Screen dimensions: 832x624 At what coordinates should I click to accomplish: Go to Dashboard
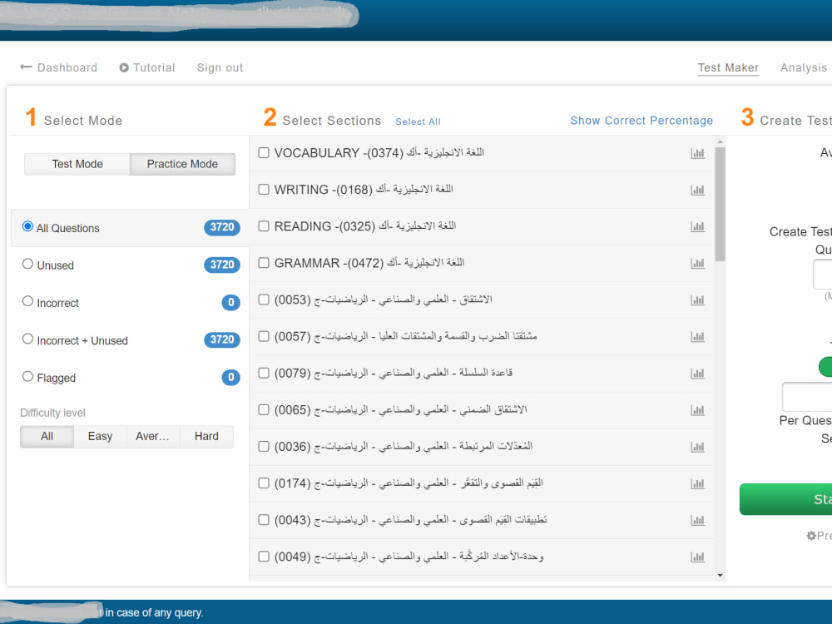click(67, 67)
